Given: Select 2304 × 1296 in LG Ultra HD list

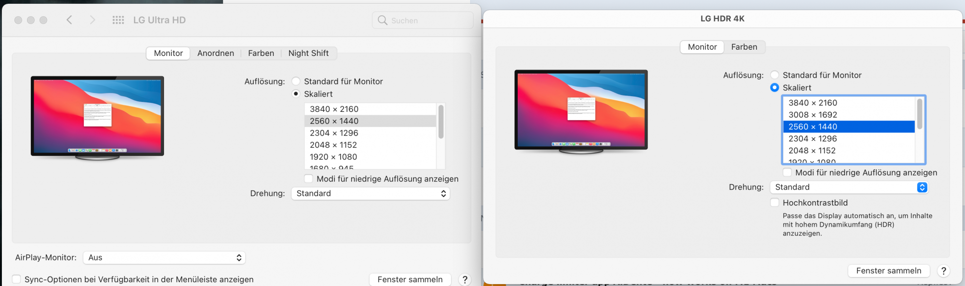Looking at the screenshot, I should (x=370, y=133).
